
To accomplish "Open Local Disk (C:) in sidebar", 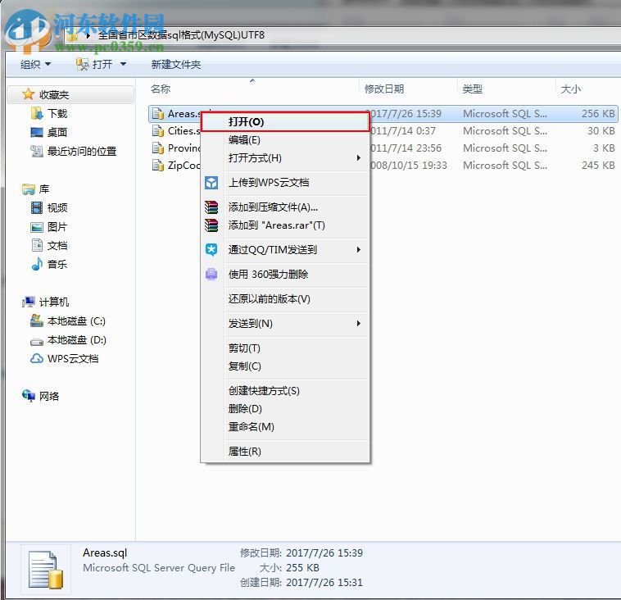I will tap(68, 321).
